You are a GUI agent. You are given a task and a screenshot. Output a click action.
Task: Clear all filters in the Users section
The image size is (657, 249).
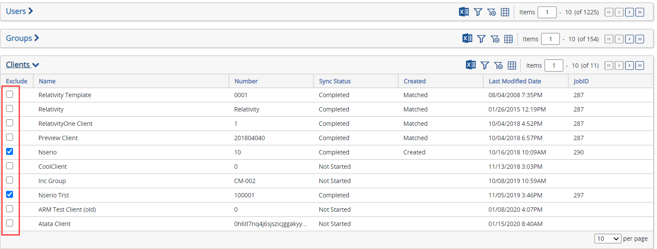(x=491, y=12)
